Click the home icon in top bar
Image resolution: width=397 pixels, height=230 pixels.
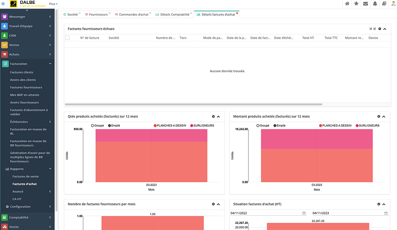[347, 4]
